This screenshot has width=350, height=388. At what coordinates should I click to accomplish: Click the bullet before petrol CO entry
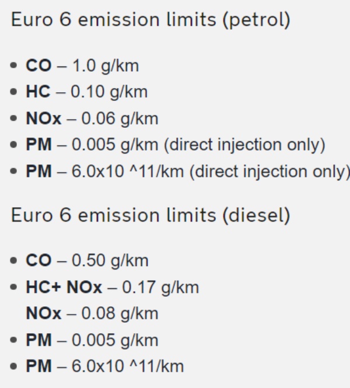(x=13, y=65)
